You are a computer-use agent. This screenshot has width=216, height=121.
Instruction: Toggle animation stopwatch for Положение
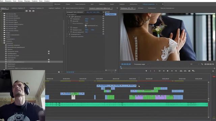[71, 19]
